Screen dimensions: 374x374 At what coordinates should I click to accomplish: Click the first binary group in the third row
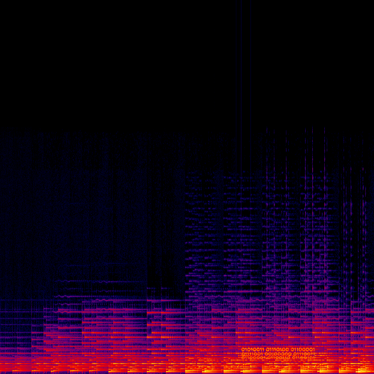(253, 358)
